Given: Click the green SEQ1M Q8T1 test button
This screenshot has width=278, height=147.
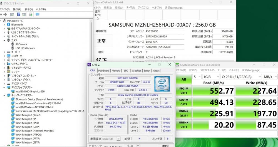Looking at the screenshot, I should (184, 91).
